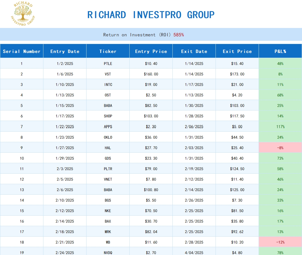Viewport: 302px width, 255px height.
Task: Select the OKLO ticker cell
Action: pyautogui.click(x=108, y=137)
